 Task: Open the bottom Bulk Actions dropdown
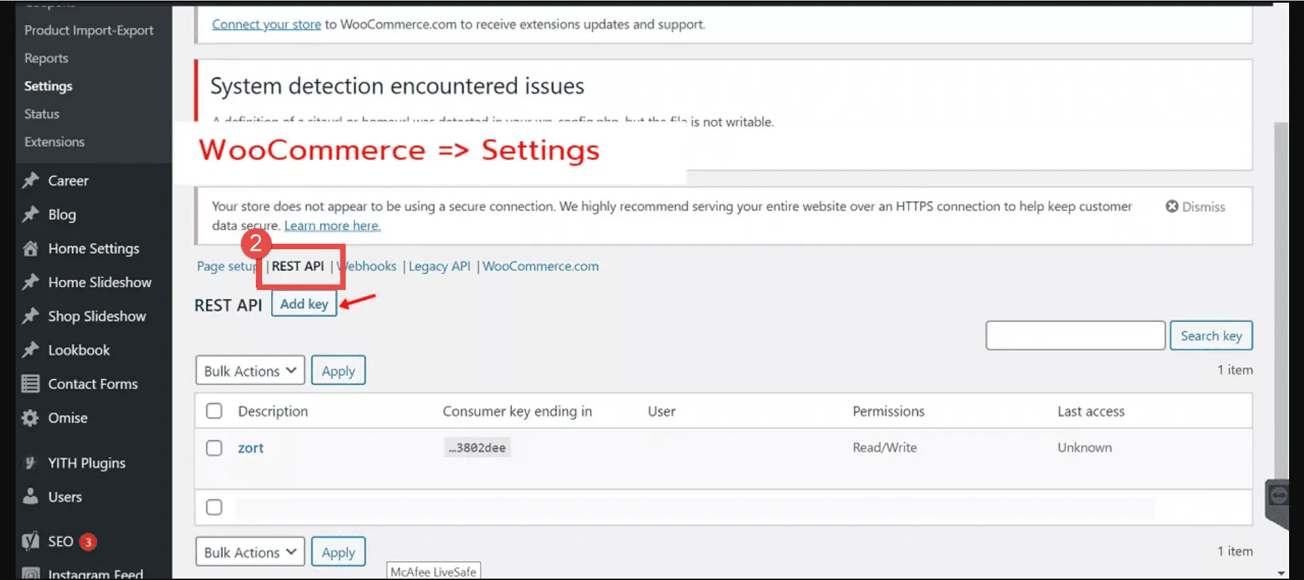coord(250,552)
